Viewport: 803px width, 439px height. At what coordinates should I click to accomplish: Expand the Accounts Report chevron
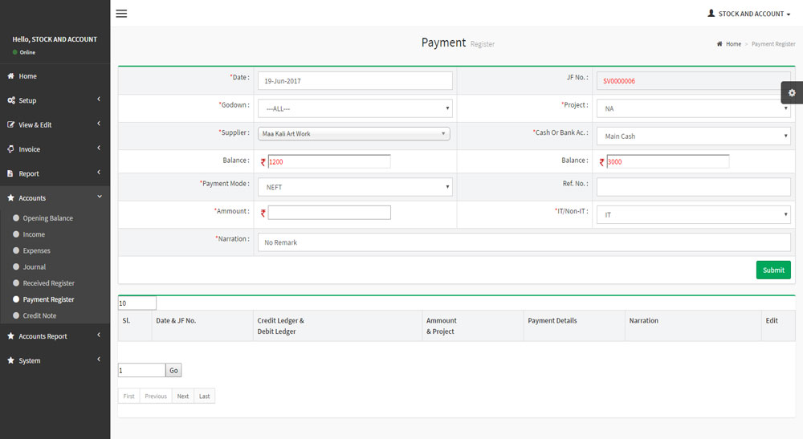(99, 335)
